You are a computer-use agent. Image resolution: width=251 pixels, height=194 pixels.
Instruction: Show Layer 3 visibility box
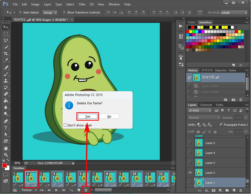pyautogui.click(x=190, y=163)
